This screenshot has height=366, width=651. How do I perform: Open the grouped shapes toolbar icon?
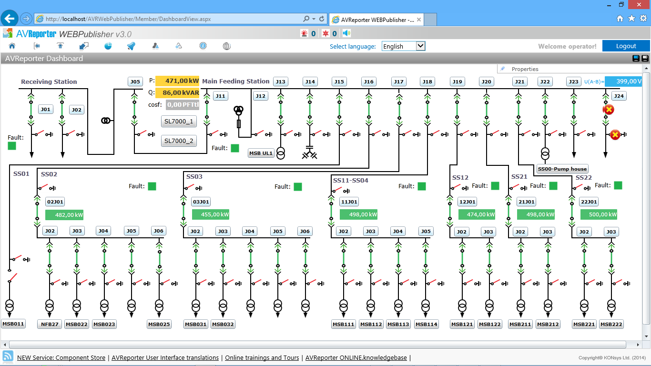[179, 46]
